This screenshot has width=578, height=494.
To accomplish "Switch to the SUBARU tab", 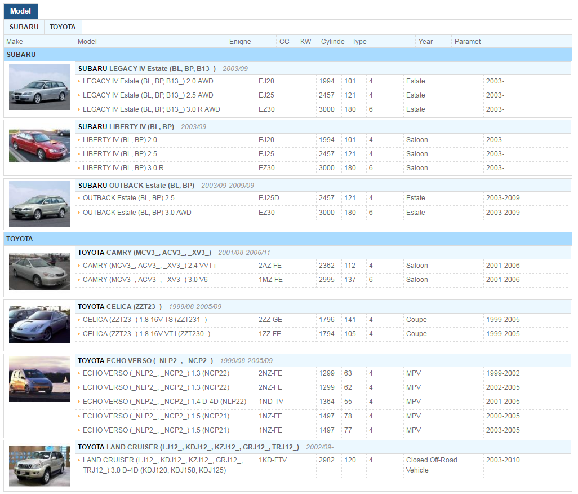I will (24, 27).
